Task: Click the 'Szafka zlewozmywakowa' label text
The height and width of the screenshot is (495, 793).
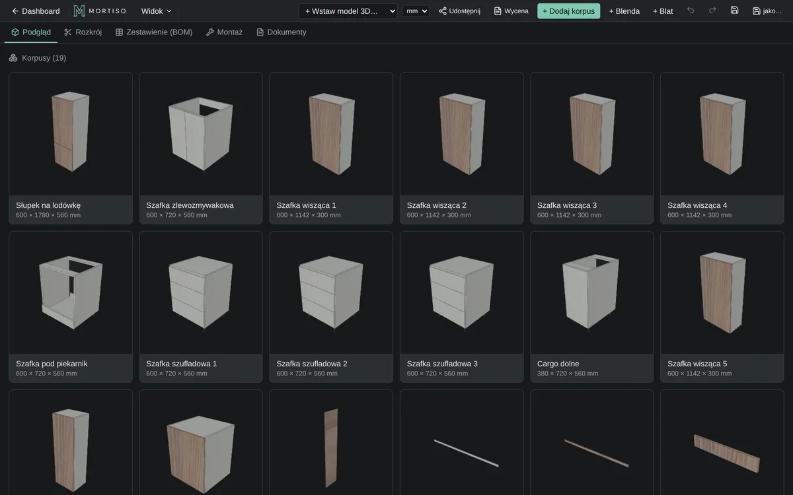Action: 190,205
